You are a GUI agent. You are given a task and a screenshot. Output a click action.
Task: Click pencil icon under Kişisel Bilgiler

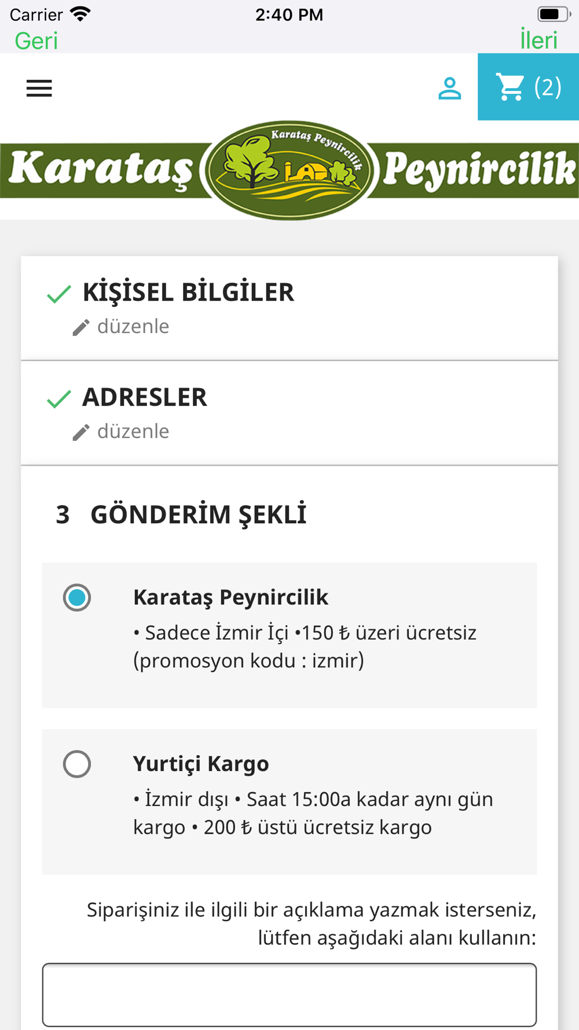pyautogui.click(x=81, y=327)
